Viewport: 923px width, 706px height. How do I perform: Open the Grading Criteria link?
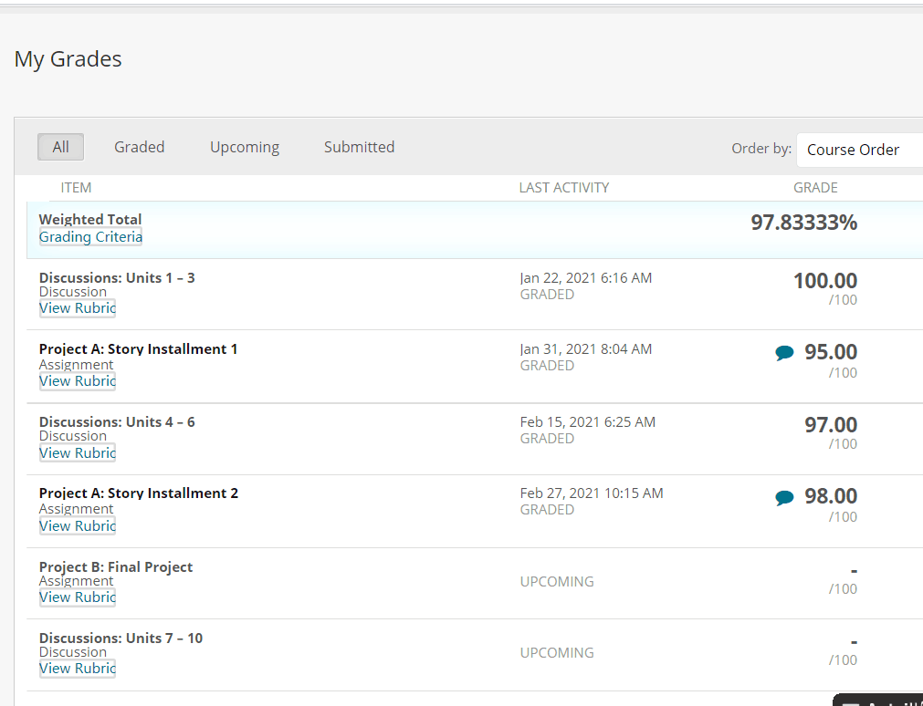point(90,237)
